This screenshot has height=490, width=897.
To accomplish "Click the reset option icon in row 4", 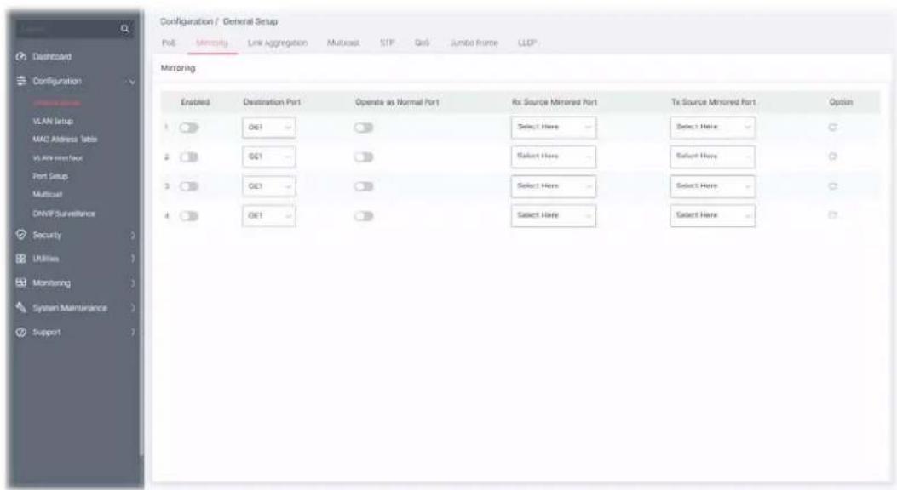I will click(x=832, y=215).
